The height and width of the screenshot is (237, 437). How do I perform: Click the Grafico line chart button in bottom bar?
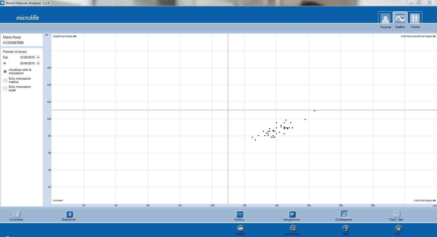tap(240, 214)
